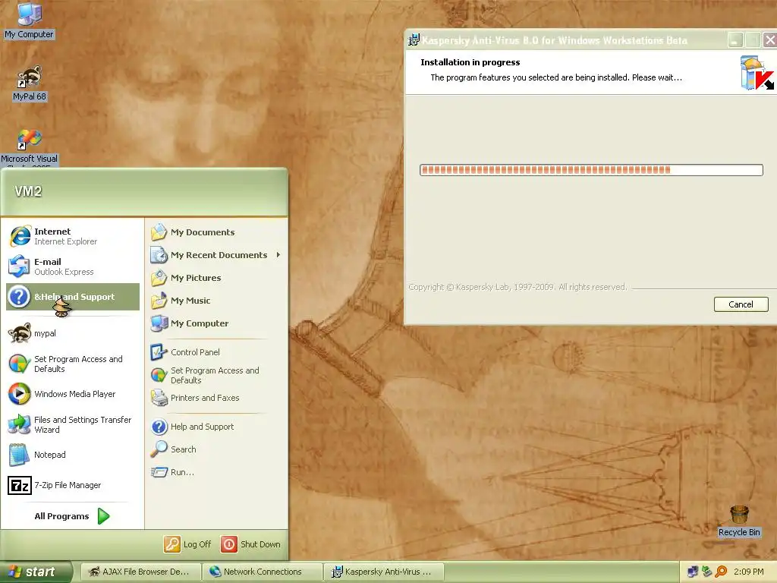Click the Shut Down button
Screen dimensions: 777x583
pyautogui.click(x=250, y=544)
